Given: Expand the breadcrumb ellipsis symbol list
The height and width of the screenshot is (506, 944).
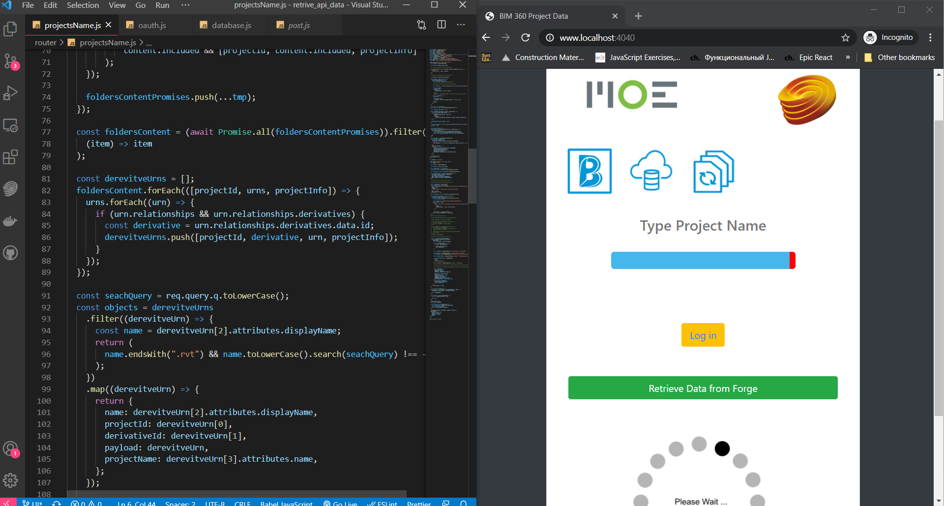Looking at the screenshot, I should pyautogui.click(x=149, y=43).
